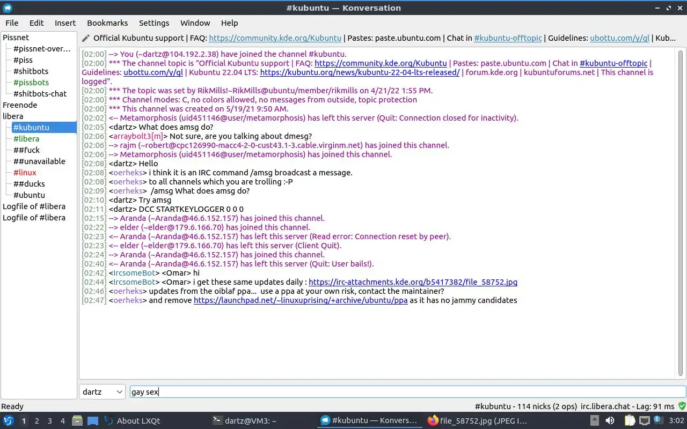
Task: Open kubuntu-22-04-lts-released link in chat
Action: pos(360,72)
